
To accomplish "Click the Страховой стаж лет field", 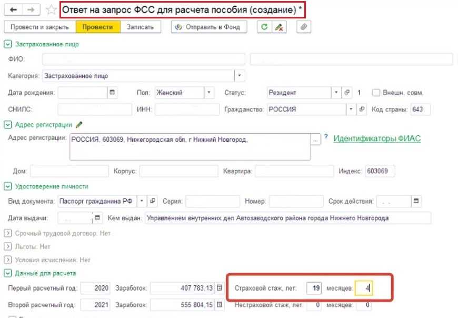I will click(x=314, y=288).
